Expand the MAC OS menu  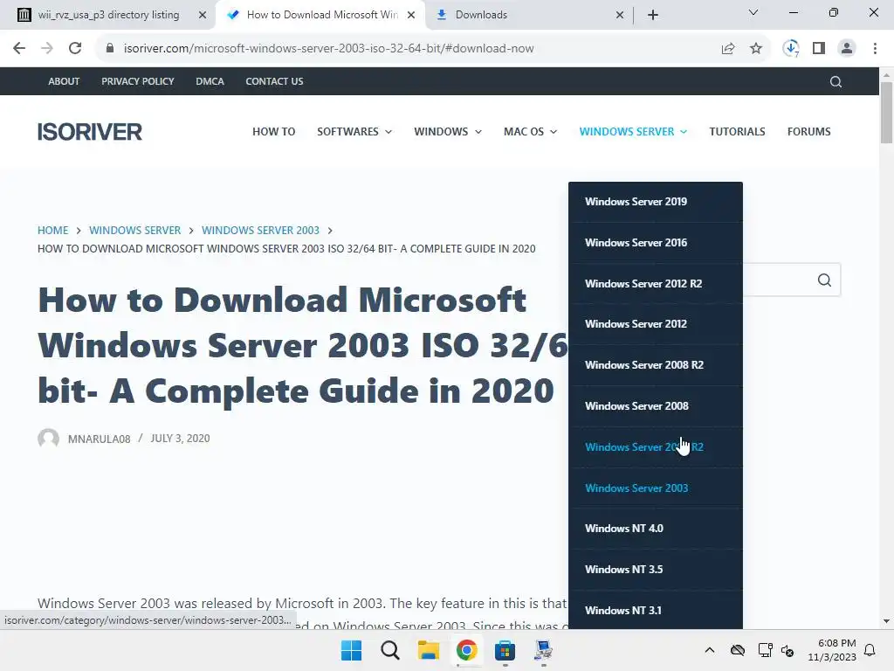(x=530, y=131)
